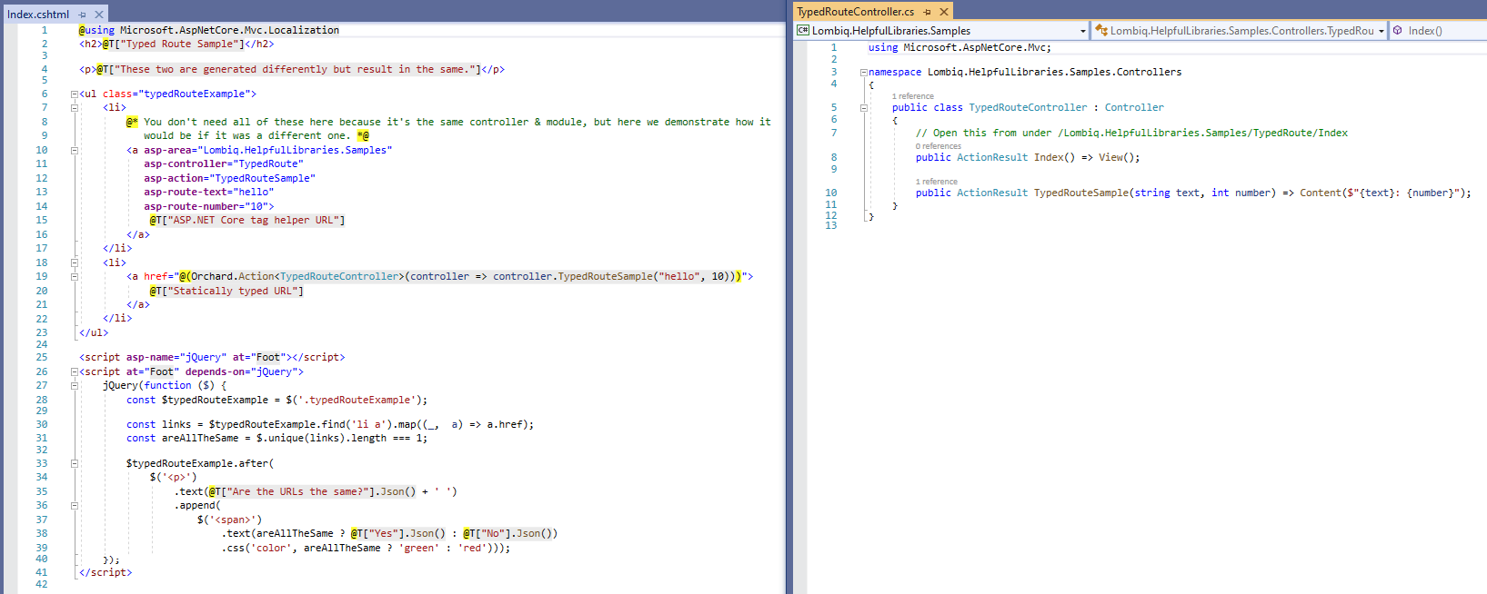This screenshot has height=594, width=1487.
Task: Click the .css('color', ...) call on line 39
Action: 367,548
